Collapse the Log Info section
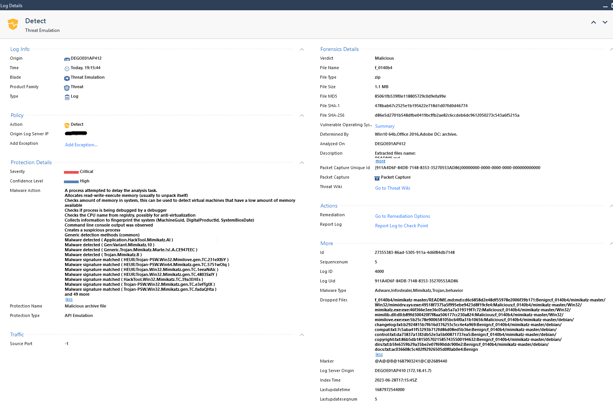The height and width of the screenshot is (404, 613). [x=302, y=49]
